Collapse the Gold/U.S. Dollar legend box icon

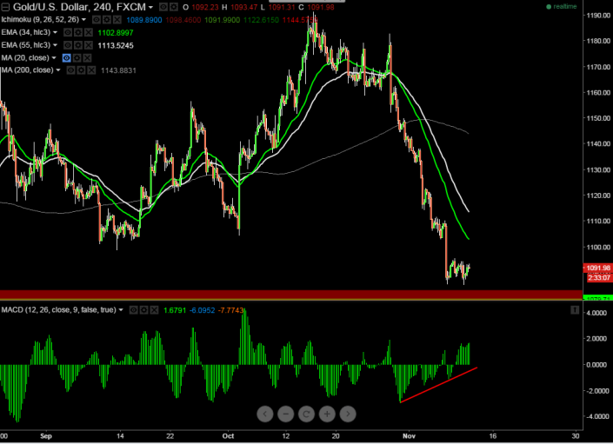[5, 7]
